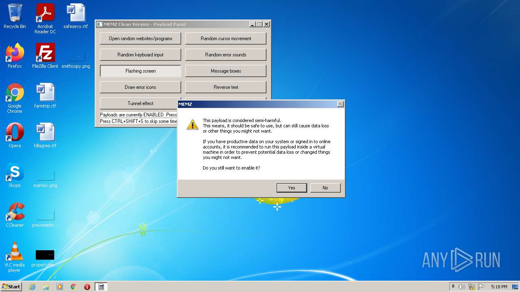This screenshot has height=292, width=520.
Task: Launch CCleaner desktop shortcut
Action: (15, 215)
